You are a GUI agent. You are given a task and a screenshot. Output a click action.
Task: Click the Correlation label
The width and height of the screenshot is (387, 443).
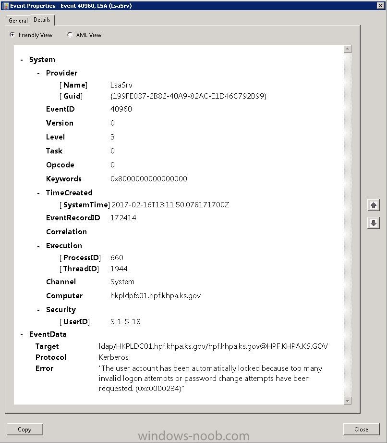(67, 232)
